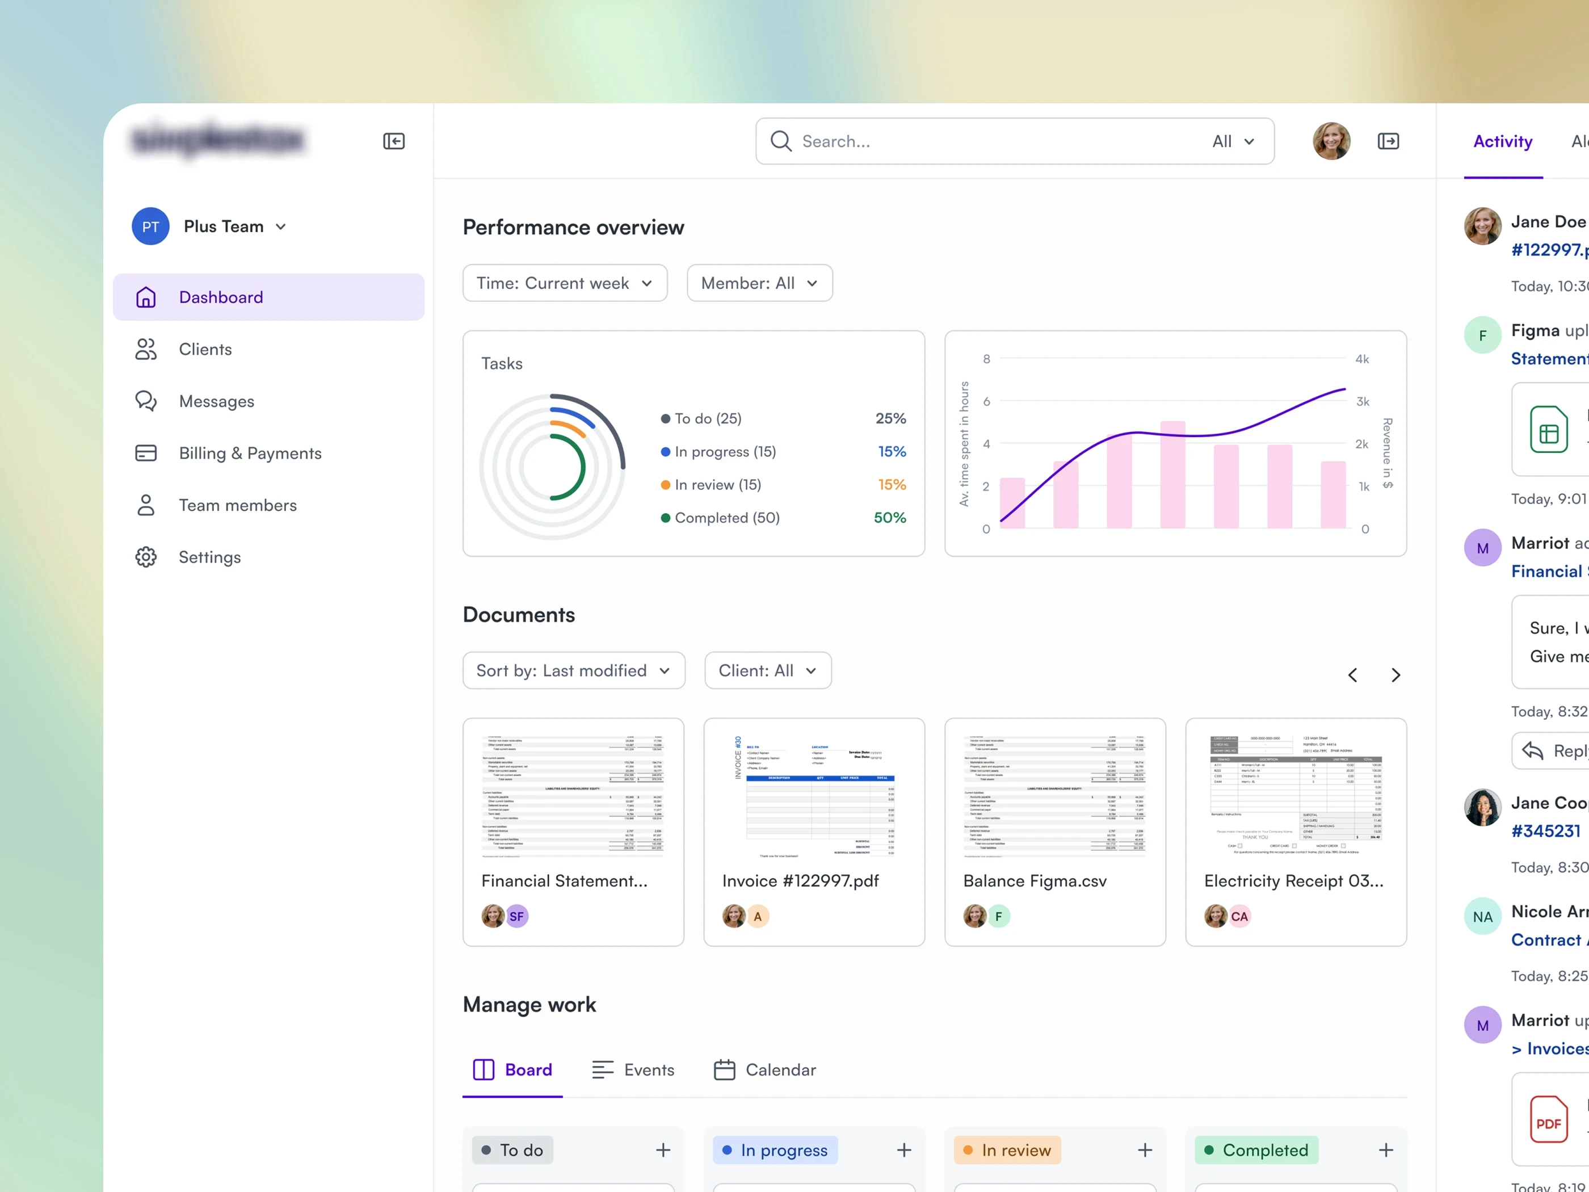Open Invoice #122997.pdf document thumbnail
This screenshot has height=1192, width=1589.
pyautogui.click(x=814, y=796)
